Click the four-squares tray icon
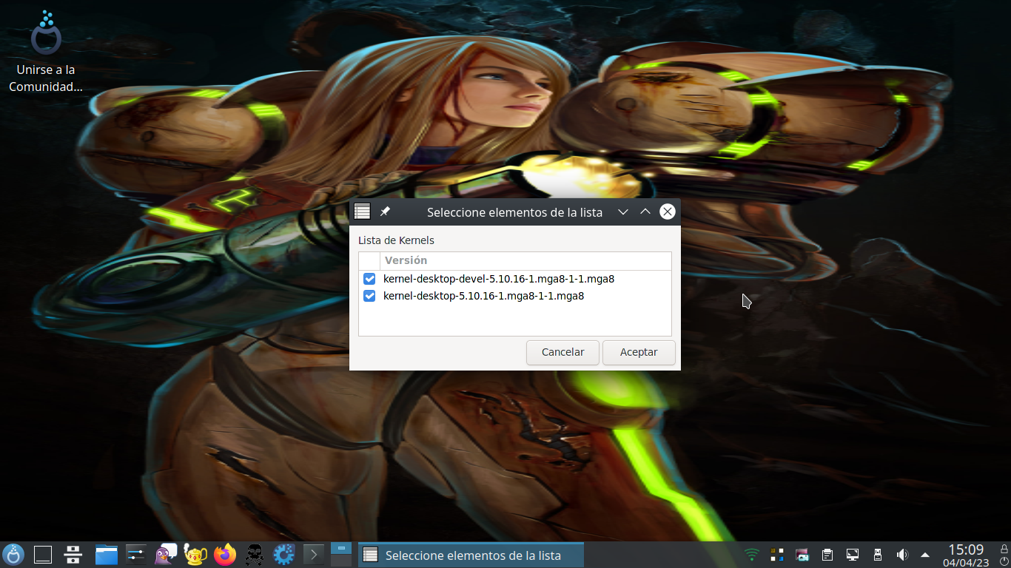Image resolution: width=1011 pixels, height=568 pixels. (x=777, y=555)
